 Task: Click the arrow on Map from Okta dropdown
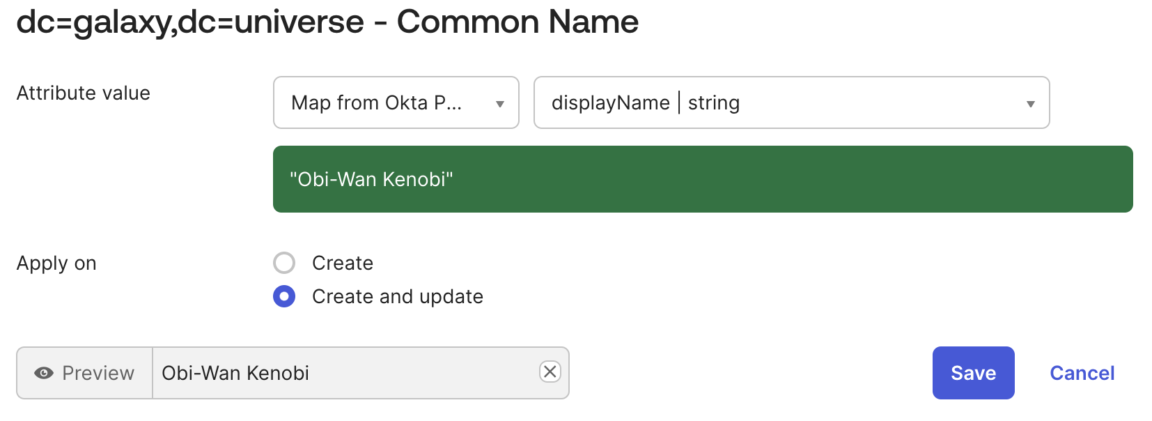[499, 104]
